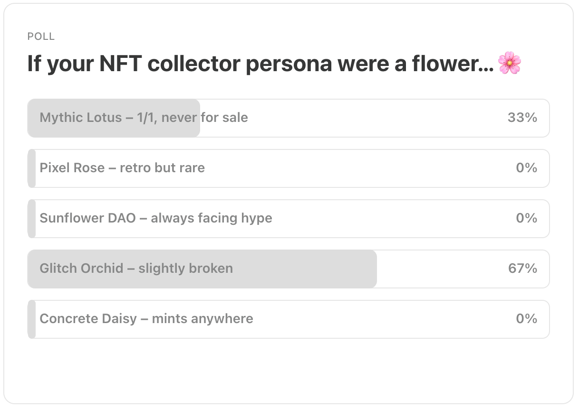Vote for the Mythic Lotus option
The image size is (579, 408).
pyautogui.click(x=144, y=118)
